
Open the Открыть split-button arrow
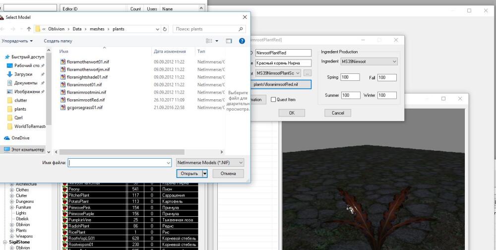click(205, 174)
